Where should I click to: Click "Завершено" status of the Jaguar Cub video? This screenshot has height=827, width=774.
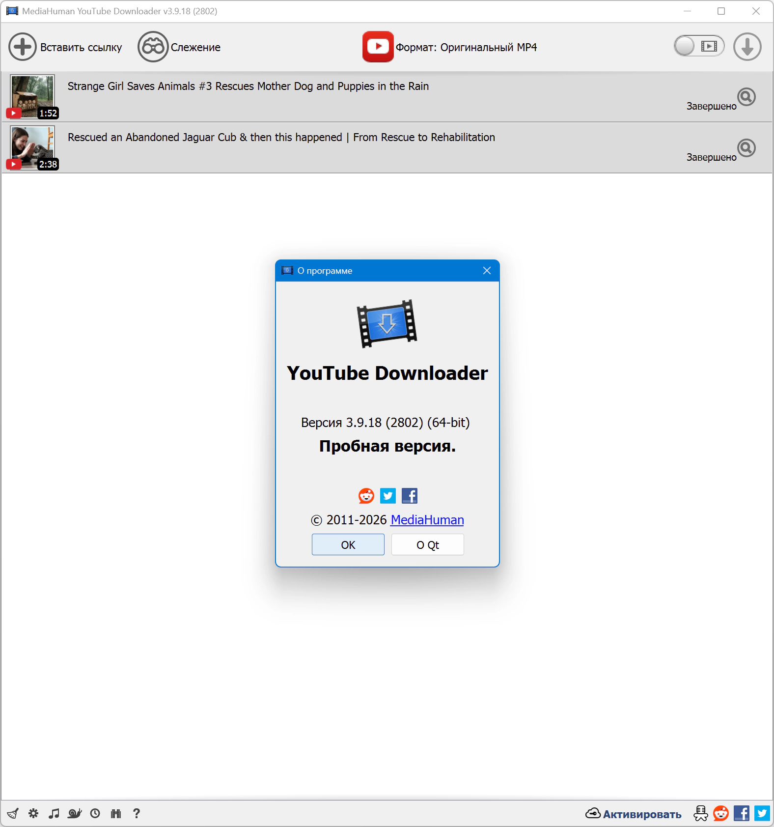pyautogui.click(x=711, y=157)
